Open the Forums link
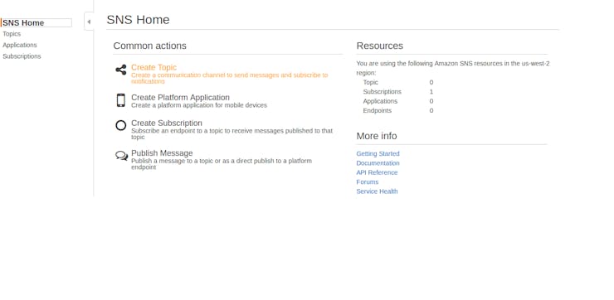 click(368, 181)
